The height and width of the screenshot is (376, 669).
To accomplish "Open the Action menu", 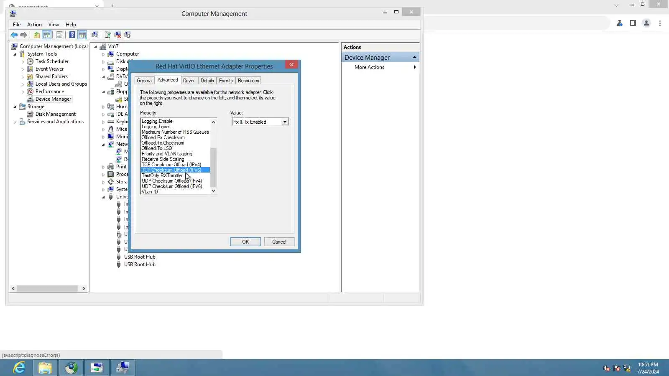I will [x=34, y=25].
